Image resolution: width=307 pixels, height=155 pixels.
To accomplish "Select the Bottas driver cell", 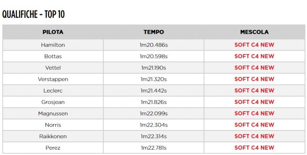I will [53, 56].
